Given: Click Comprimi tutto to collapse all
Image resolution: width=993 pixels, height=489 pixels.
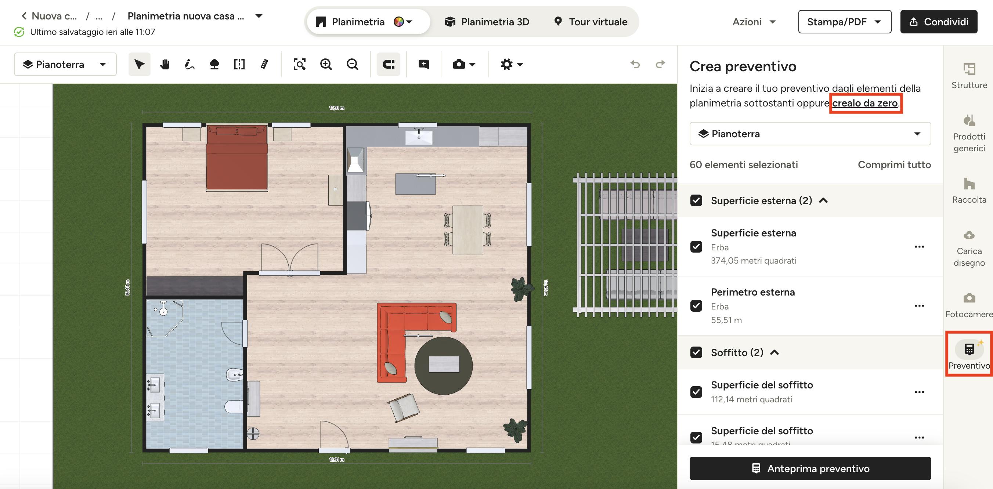Looking at the screenshot, I should 894,164.
